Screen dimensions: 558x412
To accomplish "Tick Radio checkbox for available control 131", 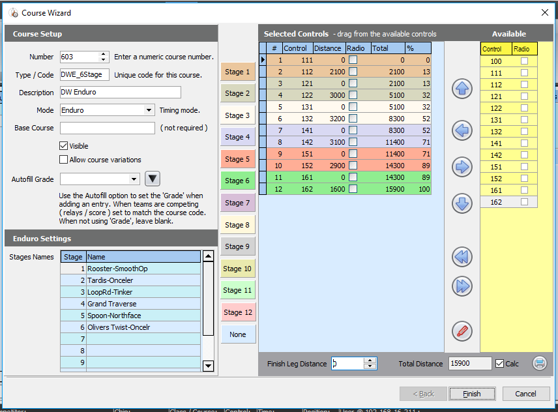I will tap(524, 120).
